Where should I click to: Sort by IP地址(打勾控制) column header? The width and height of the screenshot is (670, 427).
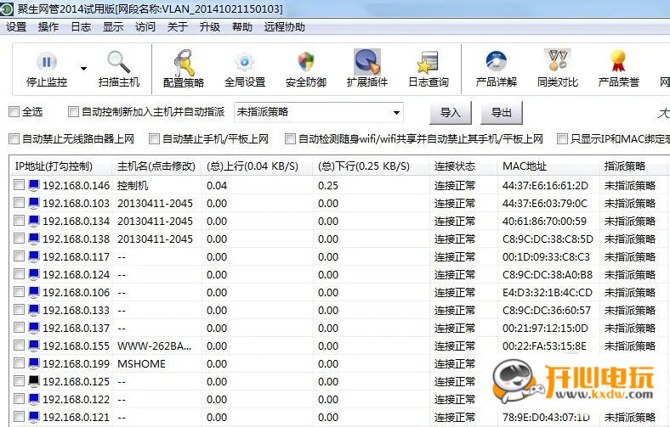tap(61, 166)
